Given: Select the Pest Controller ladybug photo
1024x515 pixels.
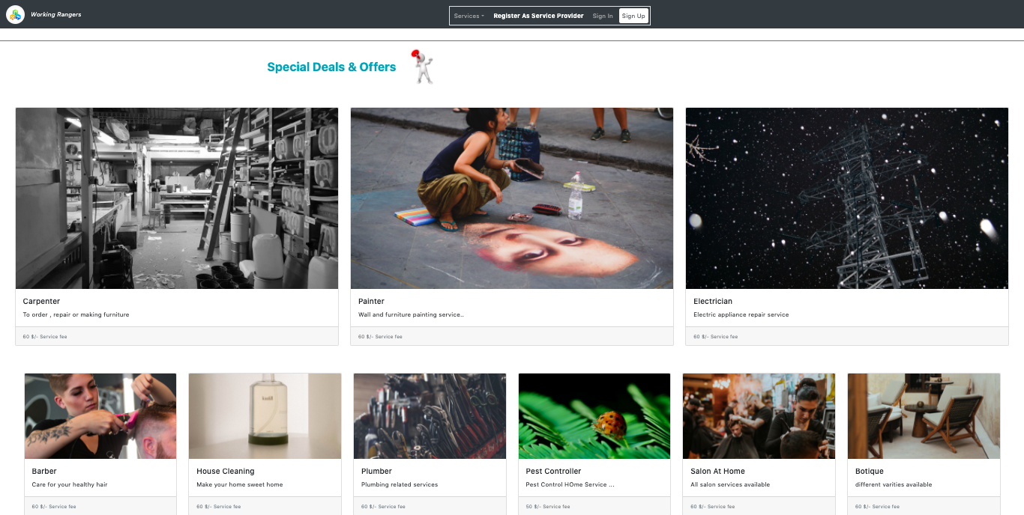Looking at the screenshot, I should click(x=594, y=416).
